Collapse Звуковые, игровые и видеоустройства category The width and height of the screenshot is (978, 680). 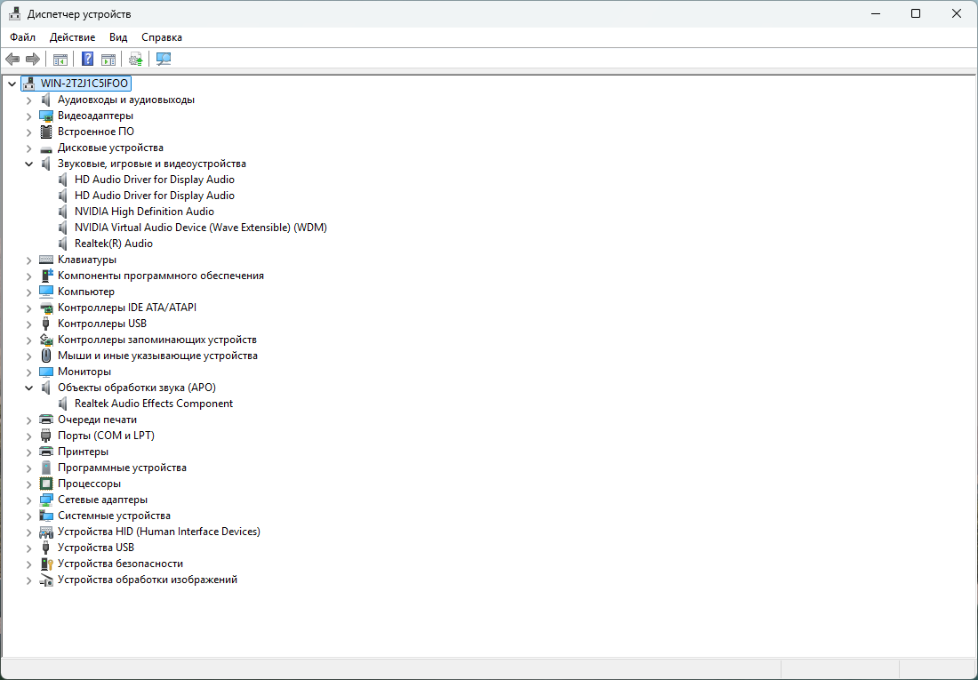[28, 164]
